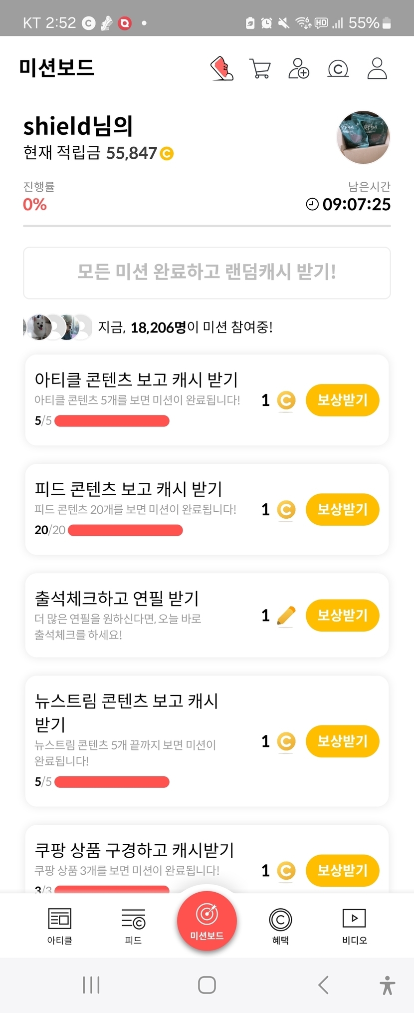This screenshot has width=414, height=1013.
Task: Tap the profile picture thumbnail
Action: click(x=364, y=137)
